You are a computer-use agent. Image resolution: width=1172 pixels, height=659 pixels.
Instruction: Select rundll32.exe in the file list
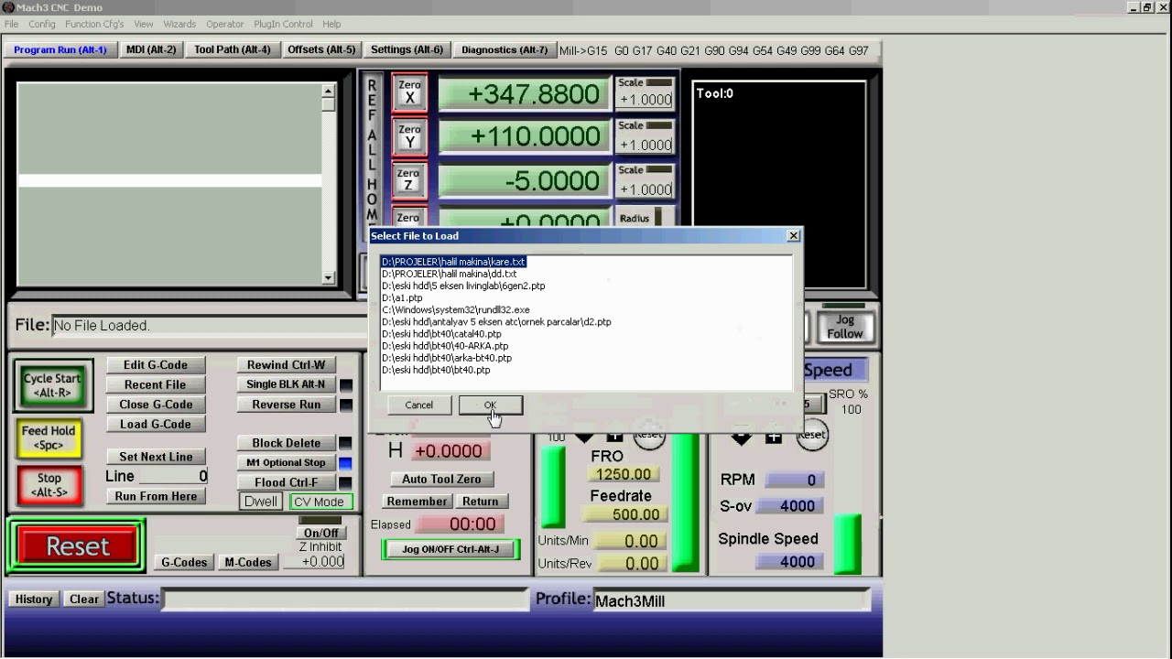point(455,310)
